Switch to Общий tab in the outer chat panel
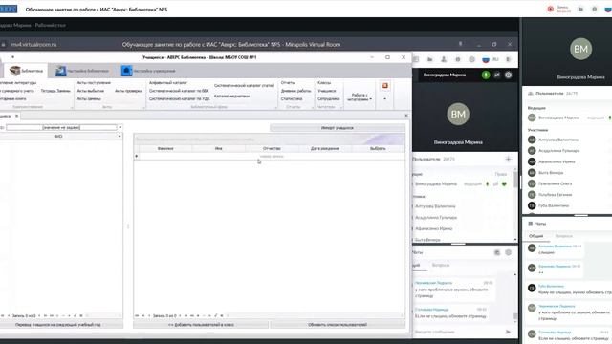 (x=535, y=236)
